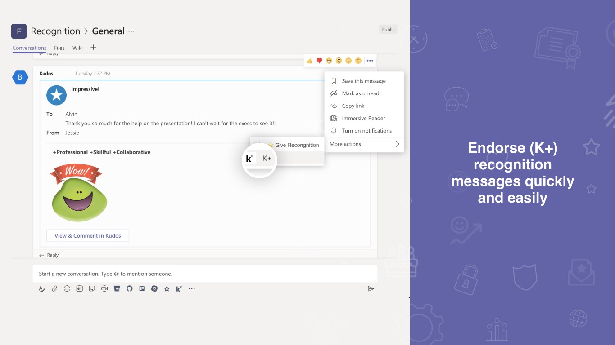
Task: Click Reply under the Kudos message
Action: click(x=49, y=255)
